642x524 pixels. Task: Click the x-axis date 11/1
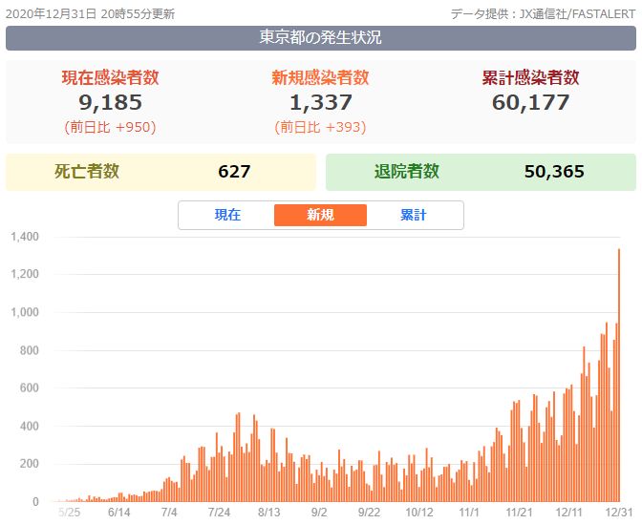(469, 513)
